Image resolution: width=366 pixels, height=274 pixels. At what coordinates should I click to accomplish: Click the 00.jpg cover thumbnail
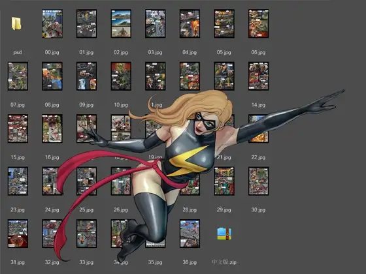coord(52,23)
